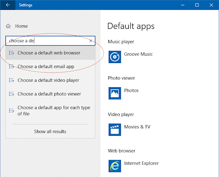The height and width of the screenshot is (177, 219).
Task: Click the Home house icon
Action: point(8,26)
